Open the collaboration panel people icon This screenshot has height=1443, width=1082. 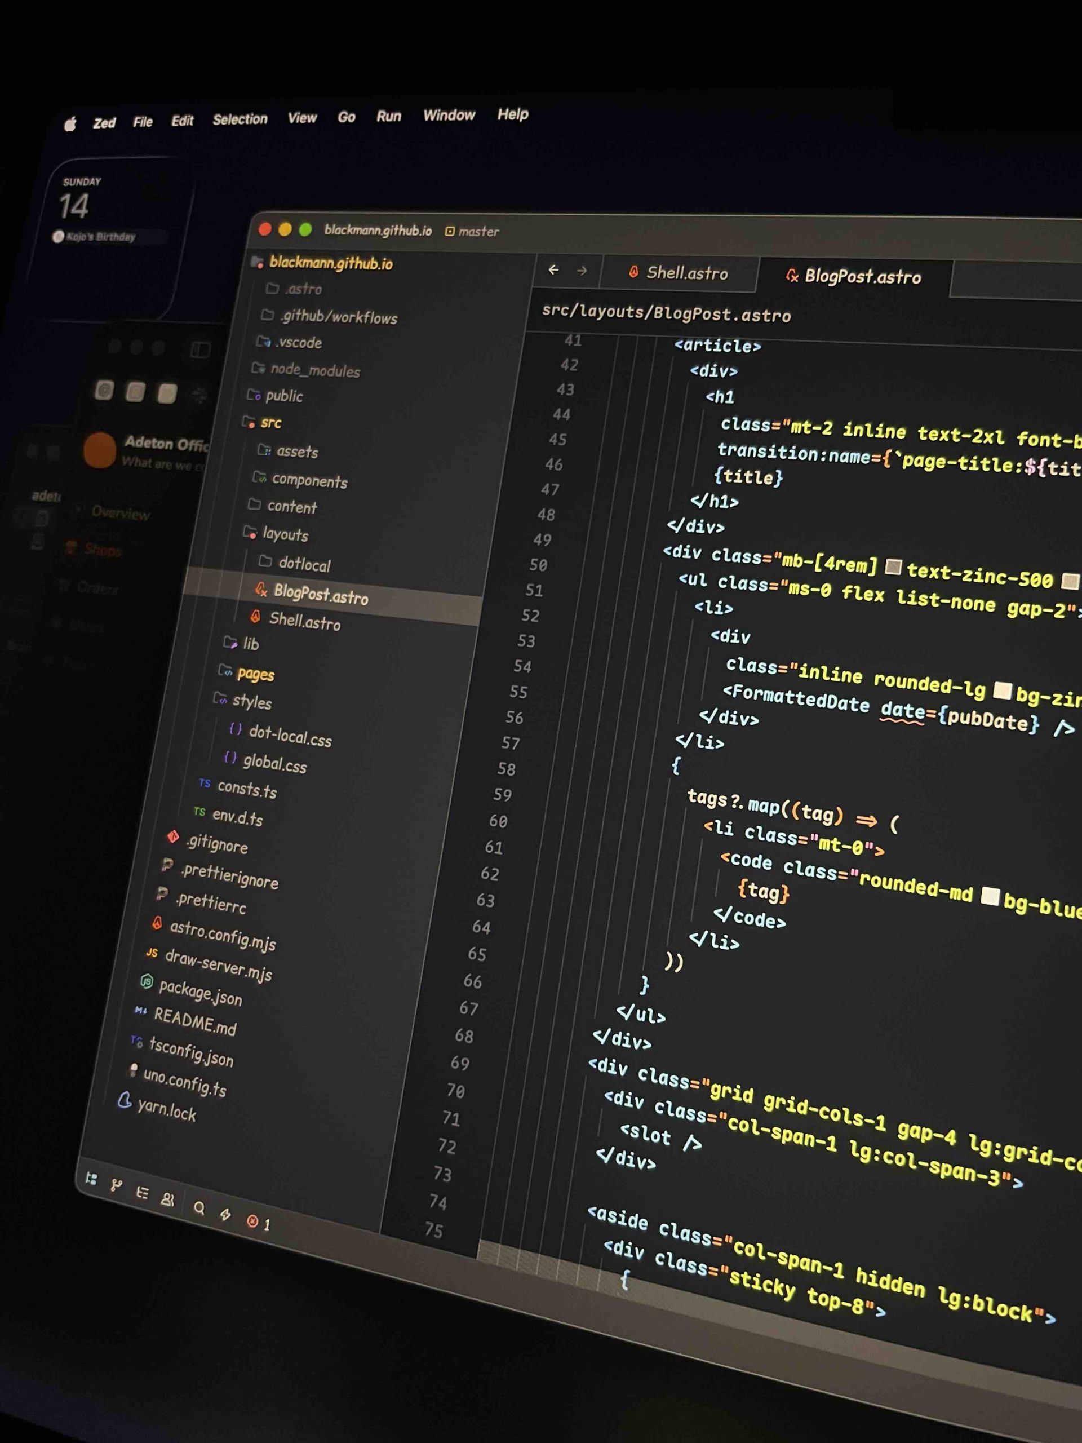[167, 1199]
